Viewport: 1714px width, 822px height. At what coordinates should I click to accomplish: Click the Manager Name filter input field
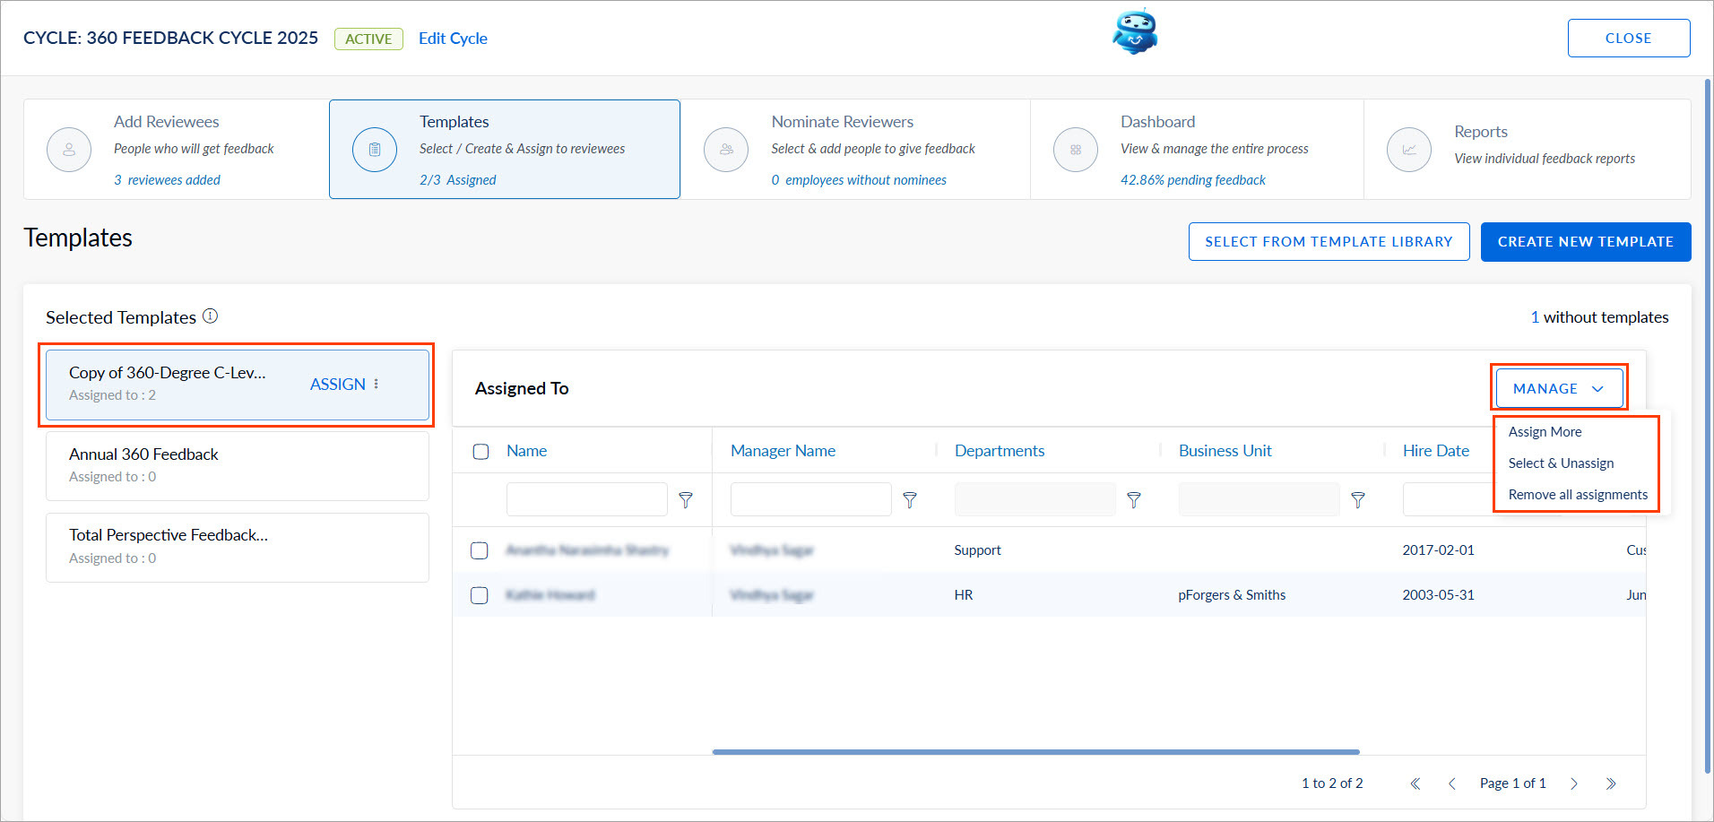pos(810,499)
